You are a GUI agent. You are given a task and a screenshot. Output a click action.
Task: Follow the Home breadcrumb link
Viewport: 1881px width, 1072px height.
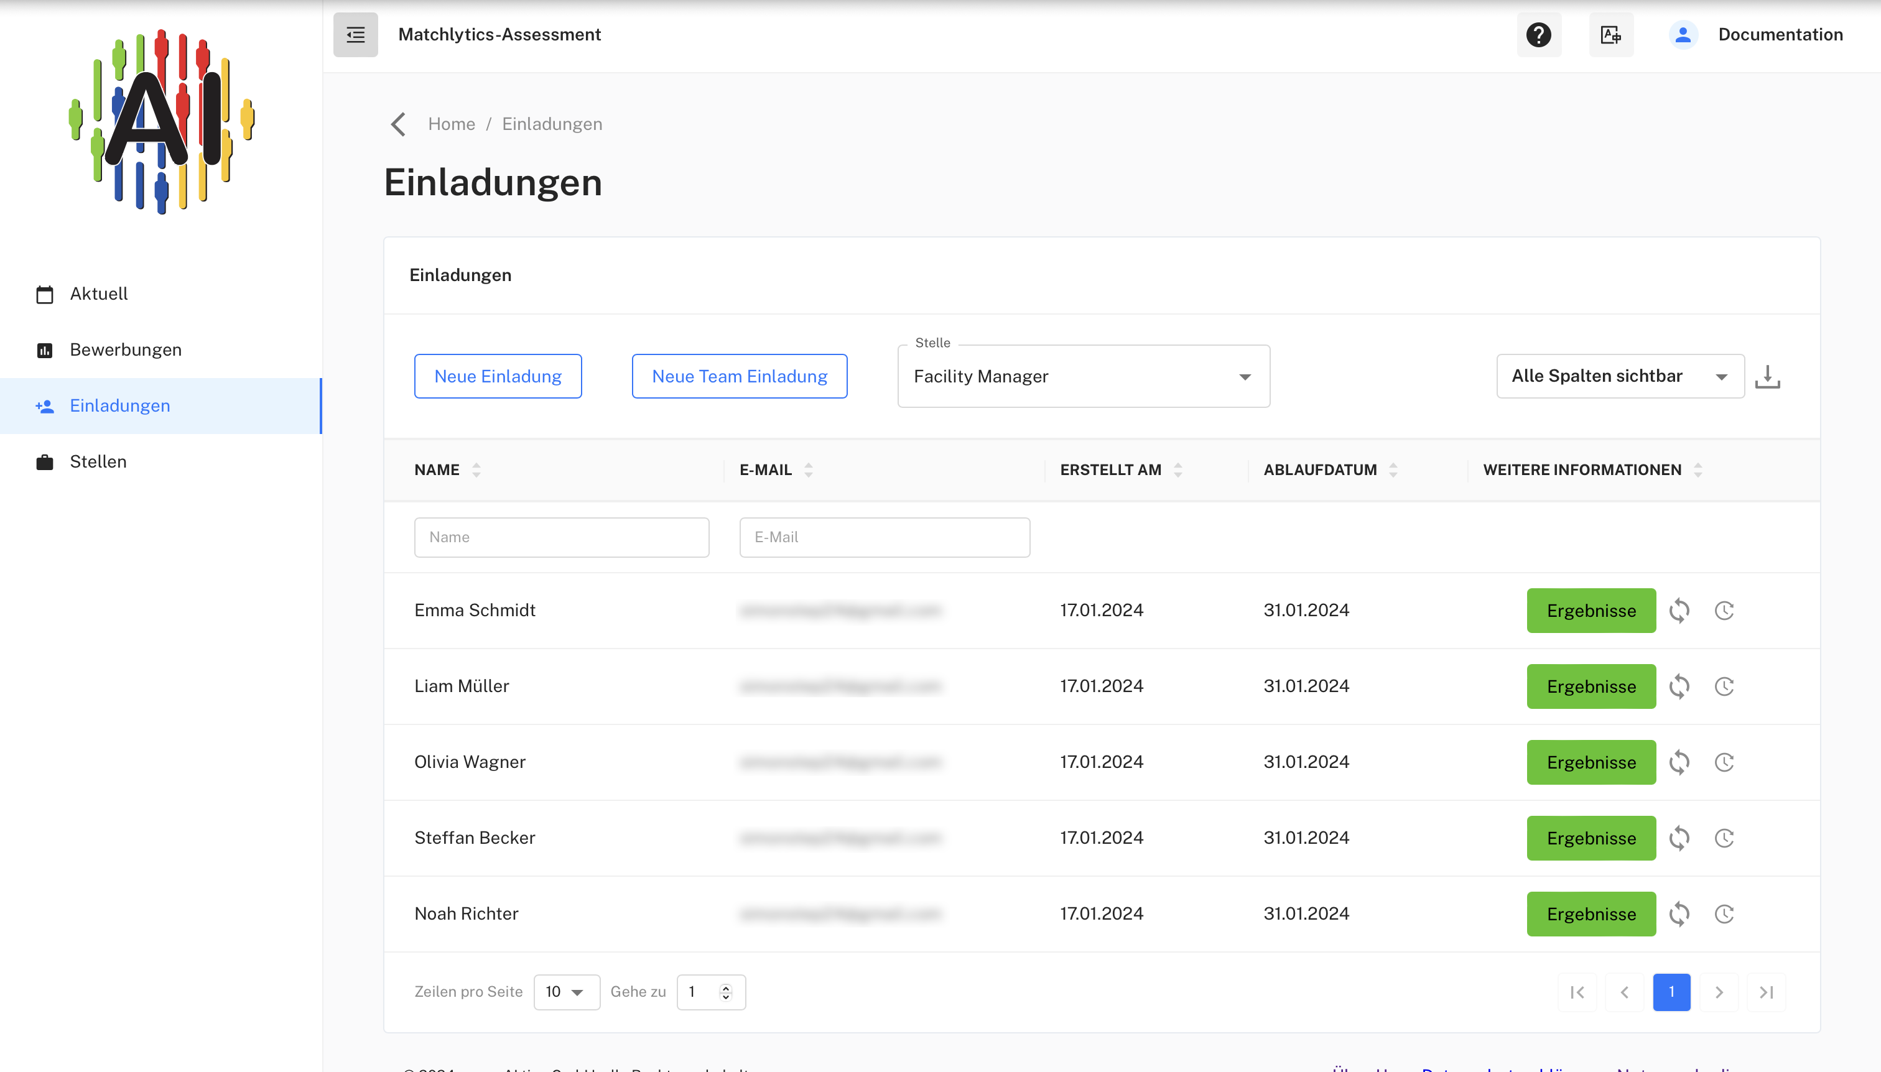pos(452,124)
